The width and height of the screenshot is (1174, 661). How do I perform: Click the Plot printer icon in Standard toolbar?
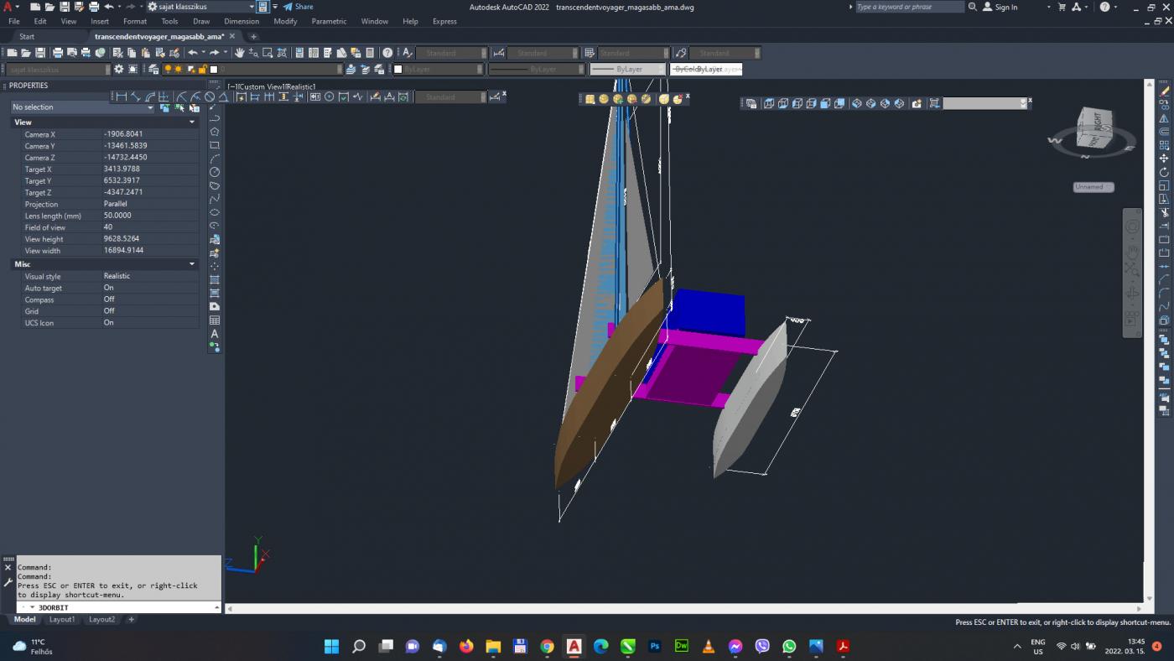point(58,53)
